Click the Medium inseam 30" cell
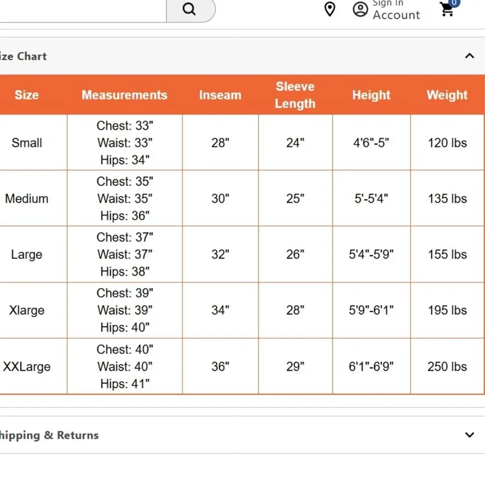The height and width of the screenshot is (485, 485). coord(220,198)
